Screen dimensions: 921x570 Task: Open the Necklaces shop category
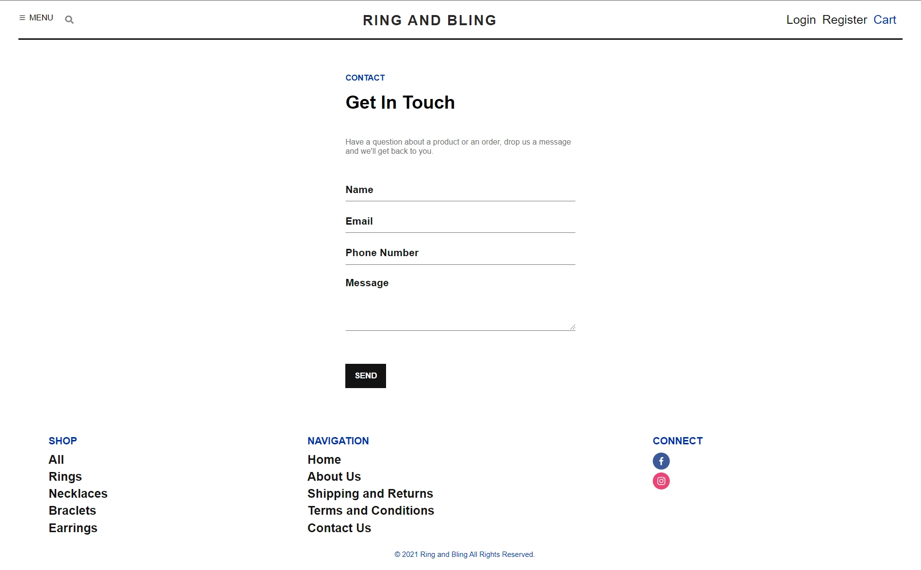tap(78, 494)
